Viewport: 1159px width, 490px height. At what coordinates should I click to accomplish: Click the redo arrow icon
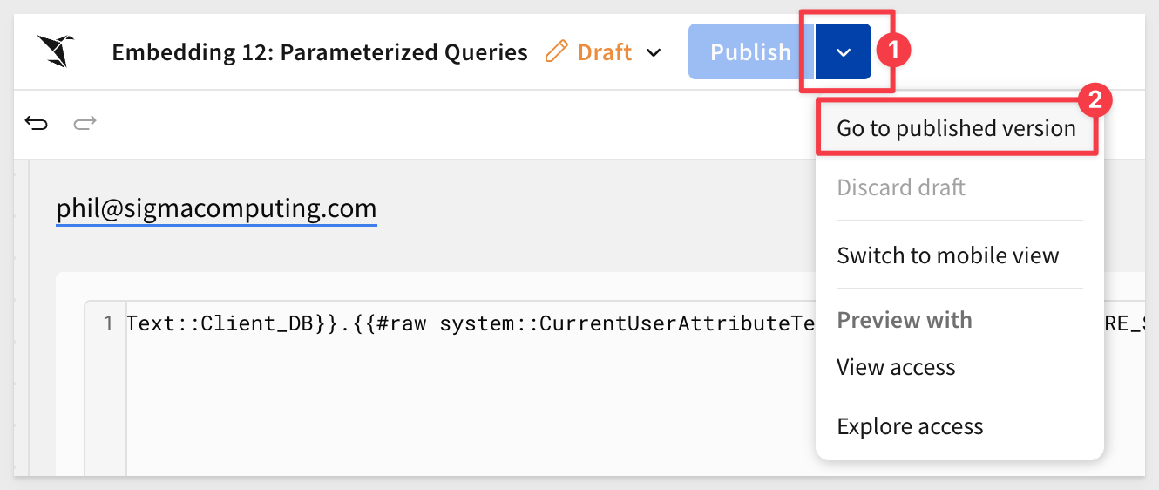pos(85,123)
